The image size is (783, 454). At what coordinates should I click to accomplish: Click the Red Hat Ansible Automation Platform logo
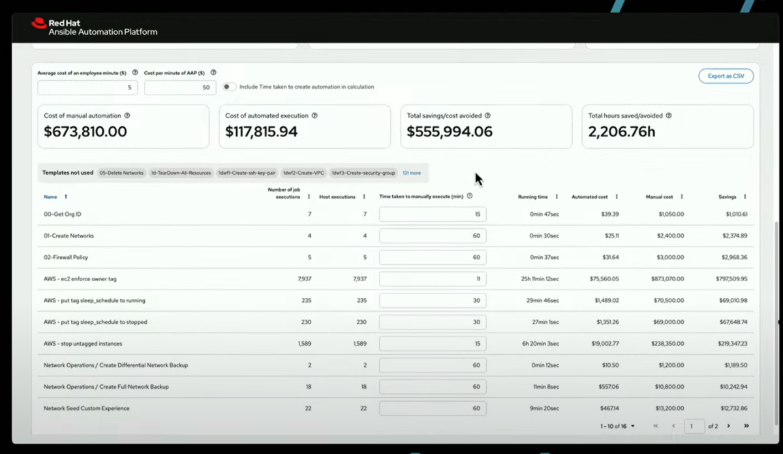[94, 27]
